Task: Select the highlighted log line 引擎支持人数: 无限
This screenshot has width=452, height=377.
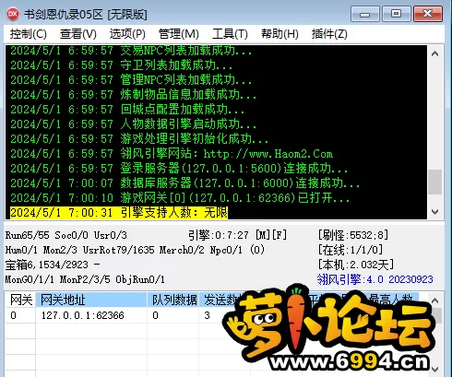Action: tap(119, 212)
